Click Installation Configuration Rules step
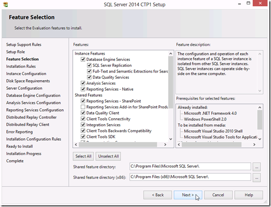271x207 pixels. (34, 139)
